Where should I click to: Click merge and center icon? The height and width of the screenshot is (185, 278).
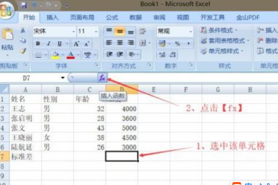tap(142, 43)
